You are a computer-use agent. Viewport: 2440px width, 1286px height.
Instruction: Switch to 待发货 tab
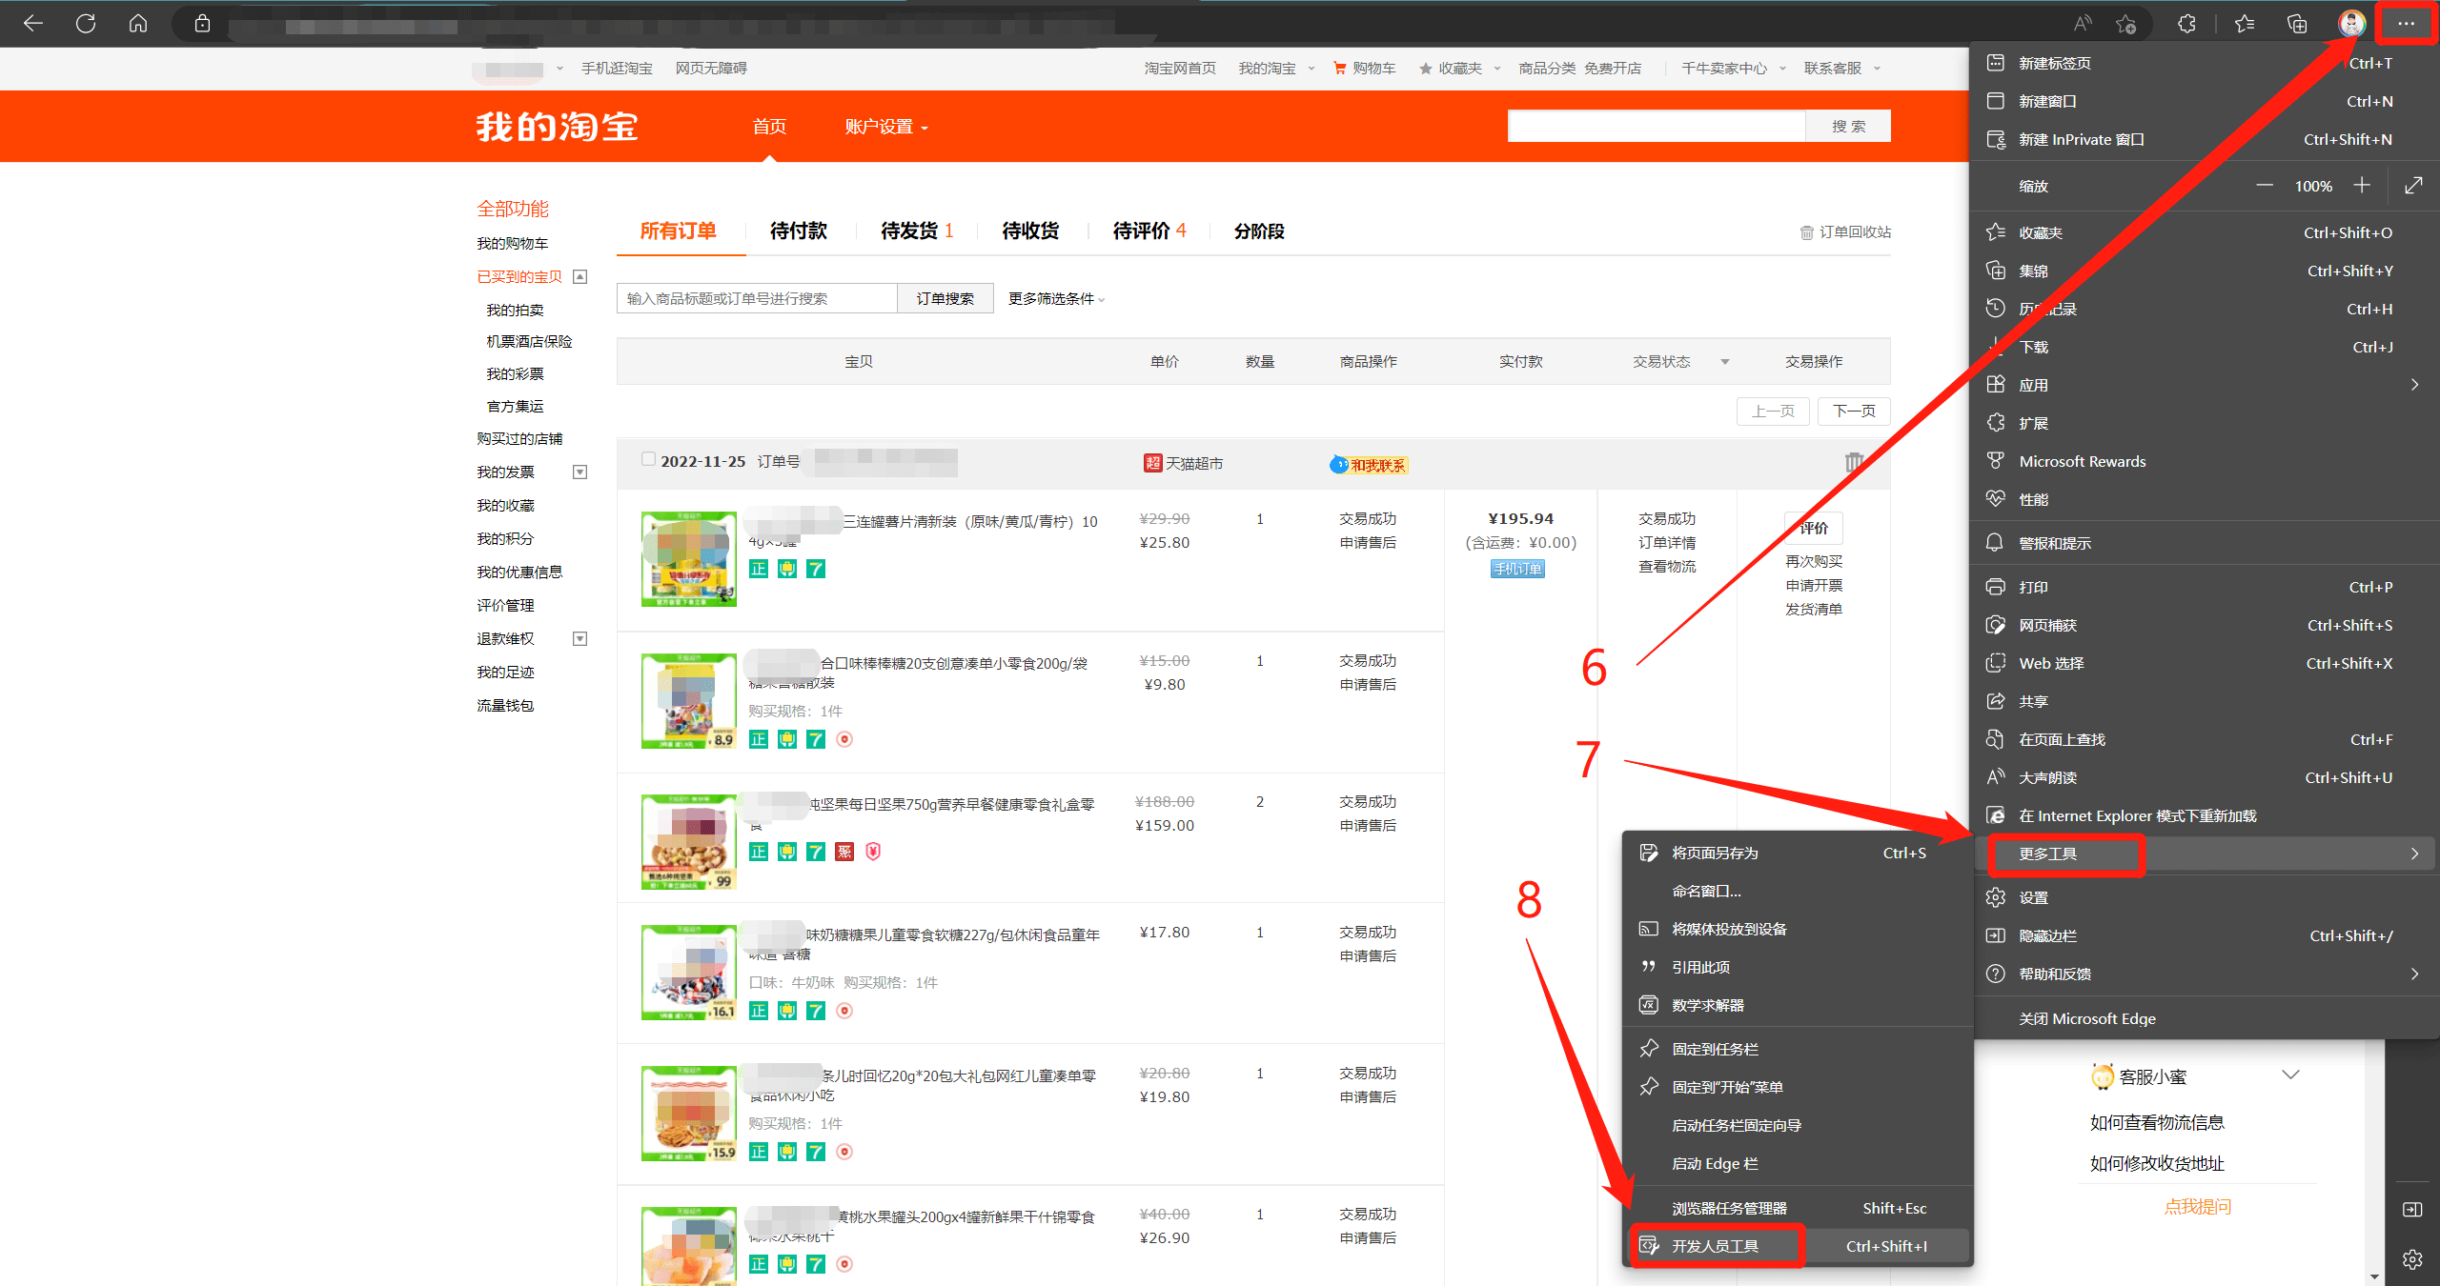click(917, 231)
